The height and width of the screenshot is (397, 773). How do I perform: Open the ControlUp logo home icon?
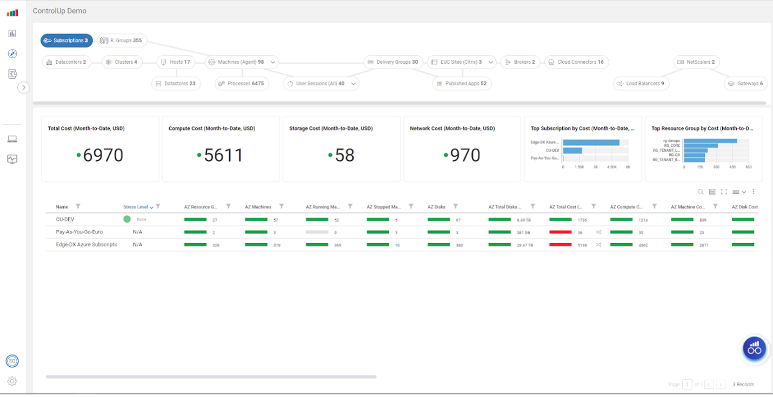[12, 13]
